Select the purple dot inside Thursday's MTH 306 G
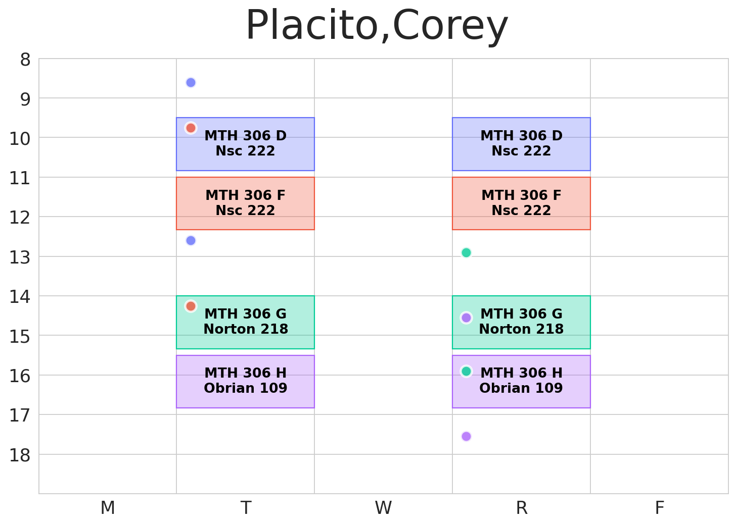The width and height of the screenshot is (736, 525). [x=466, y=318]
